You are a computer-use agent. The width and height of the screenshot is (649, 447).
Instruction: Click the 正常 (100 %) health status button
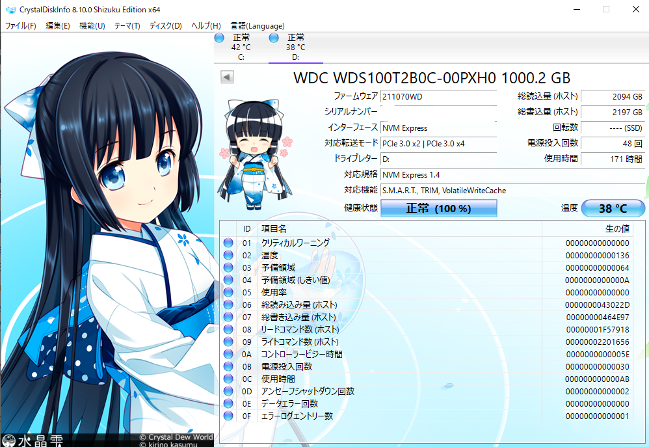point(438,208)
